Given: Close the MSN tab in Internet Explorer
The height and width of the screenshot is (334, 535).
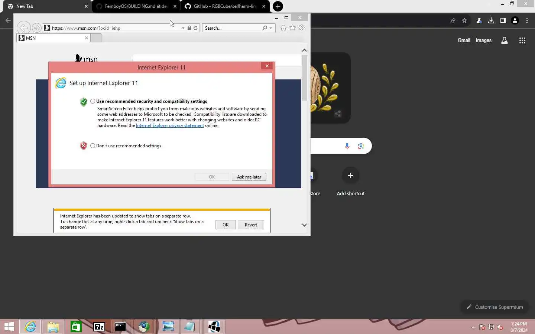Looking at the screenshot, I should coord(87,38).
